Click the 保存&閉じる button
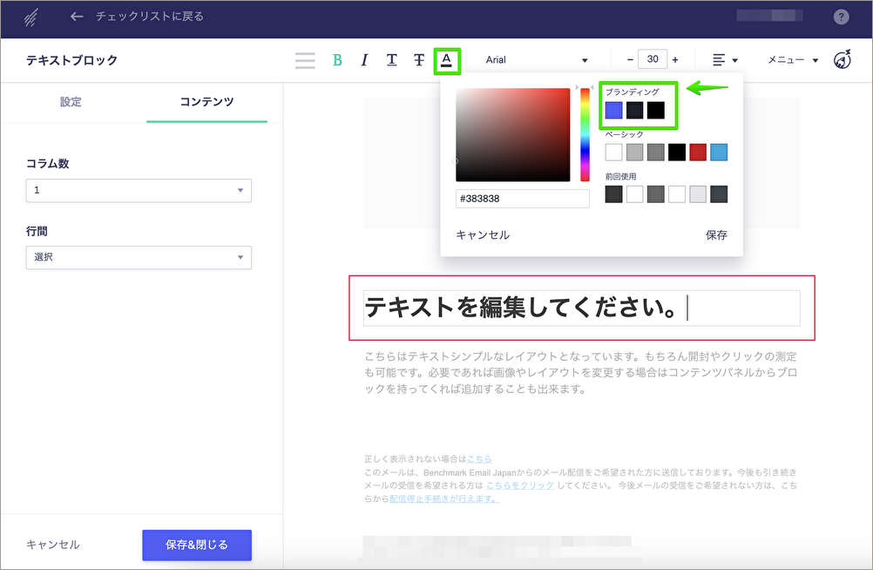Screen dimensions: 873x570 pyautogui.click(x=197, y=545)
